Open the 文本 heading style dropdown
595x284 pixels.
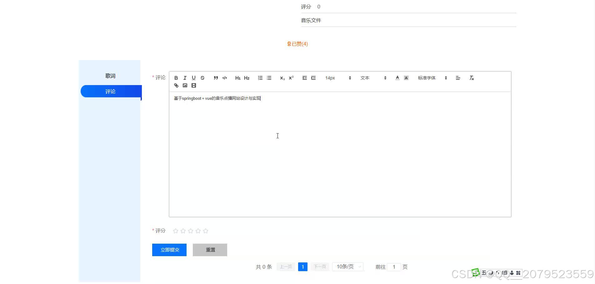[x=373, y=78]
